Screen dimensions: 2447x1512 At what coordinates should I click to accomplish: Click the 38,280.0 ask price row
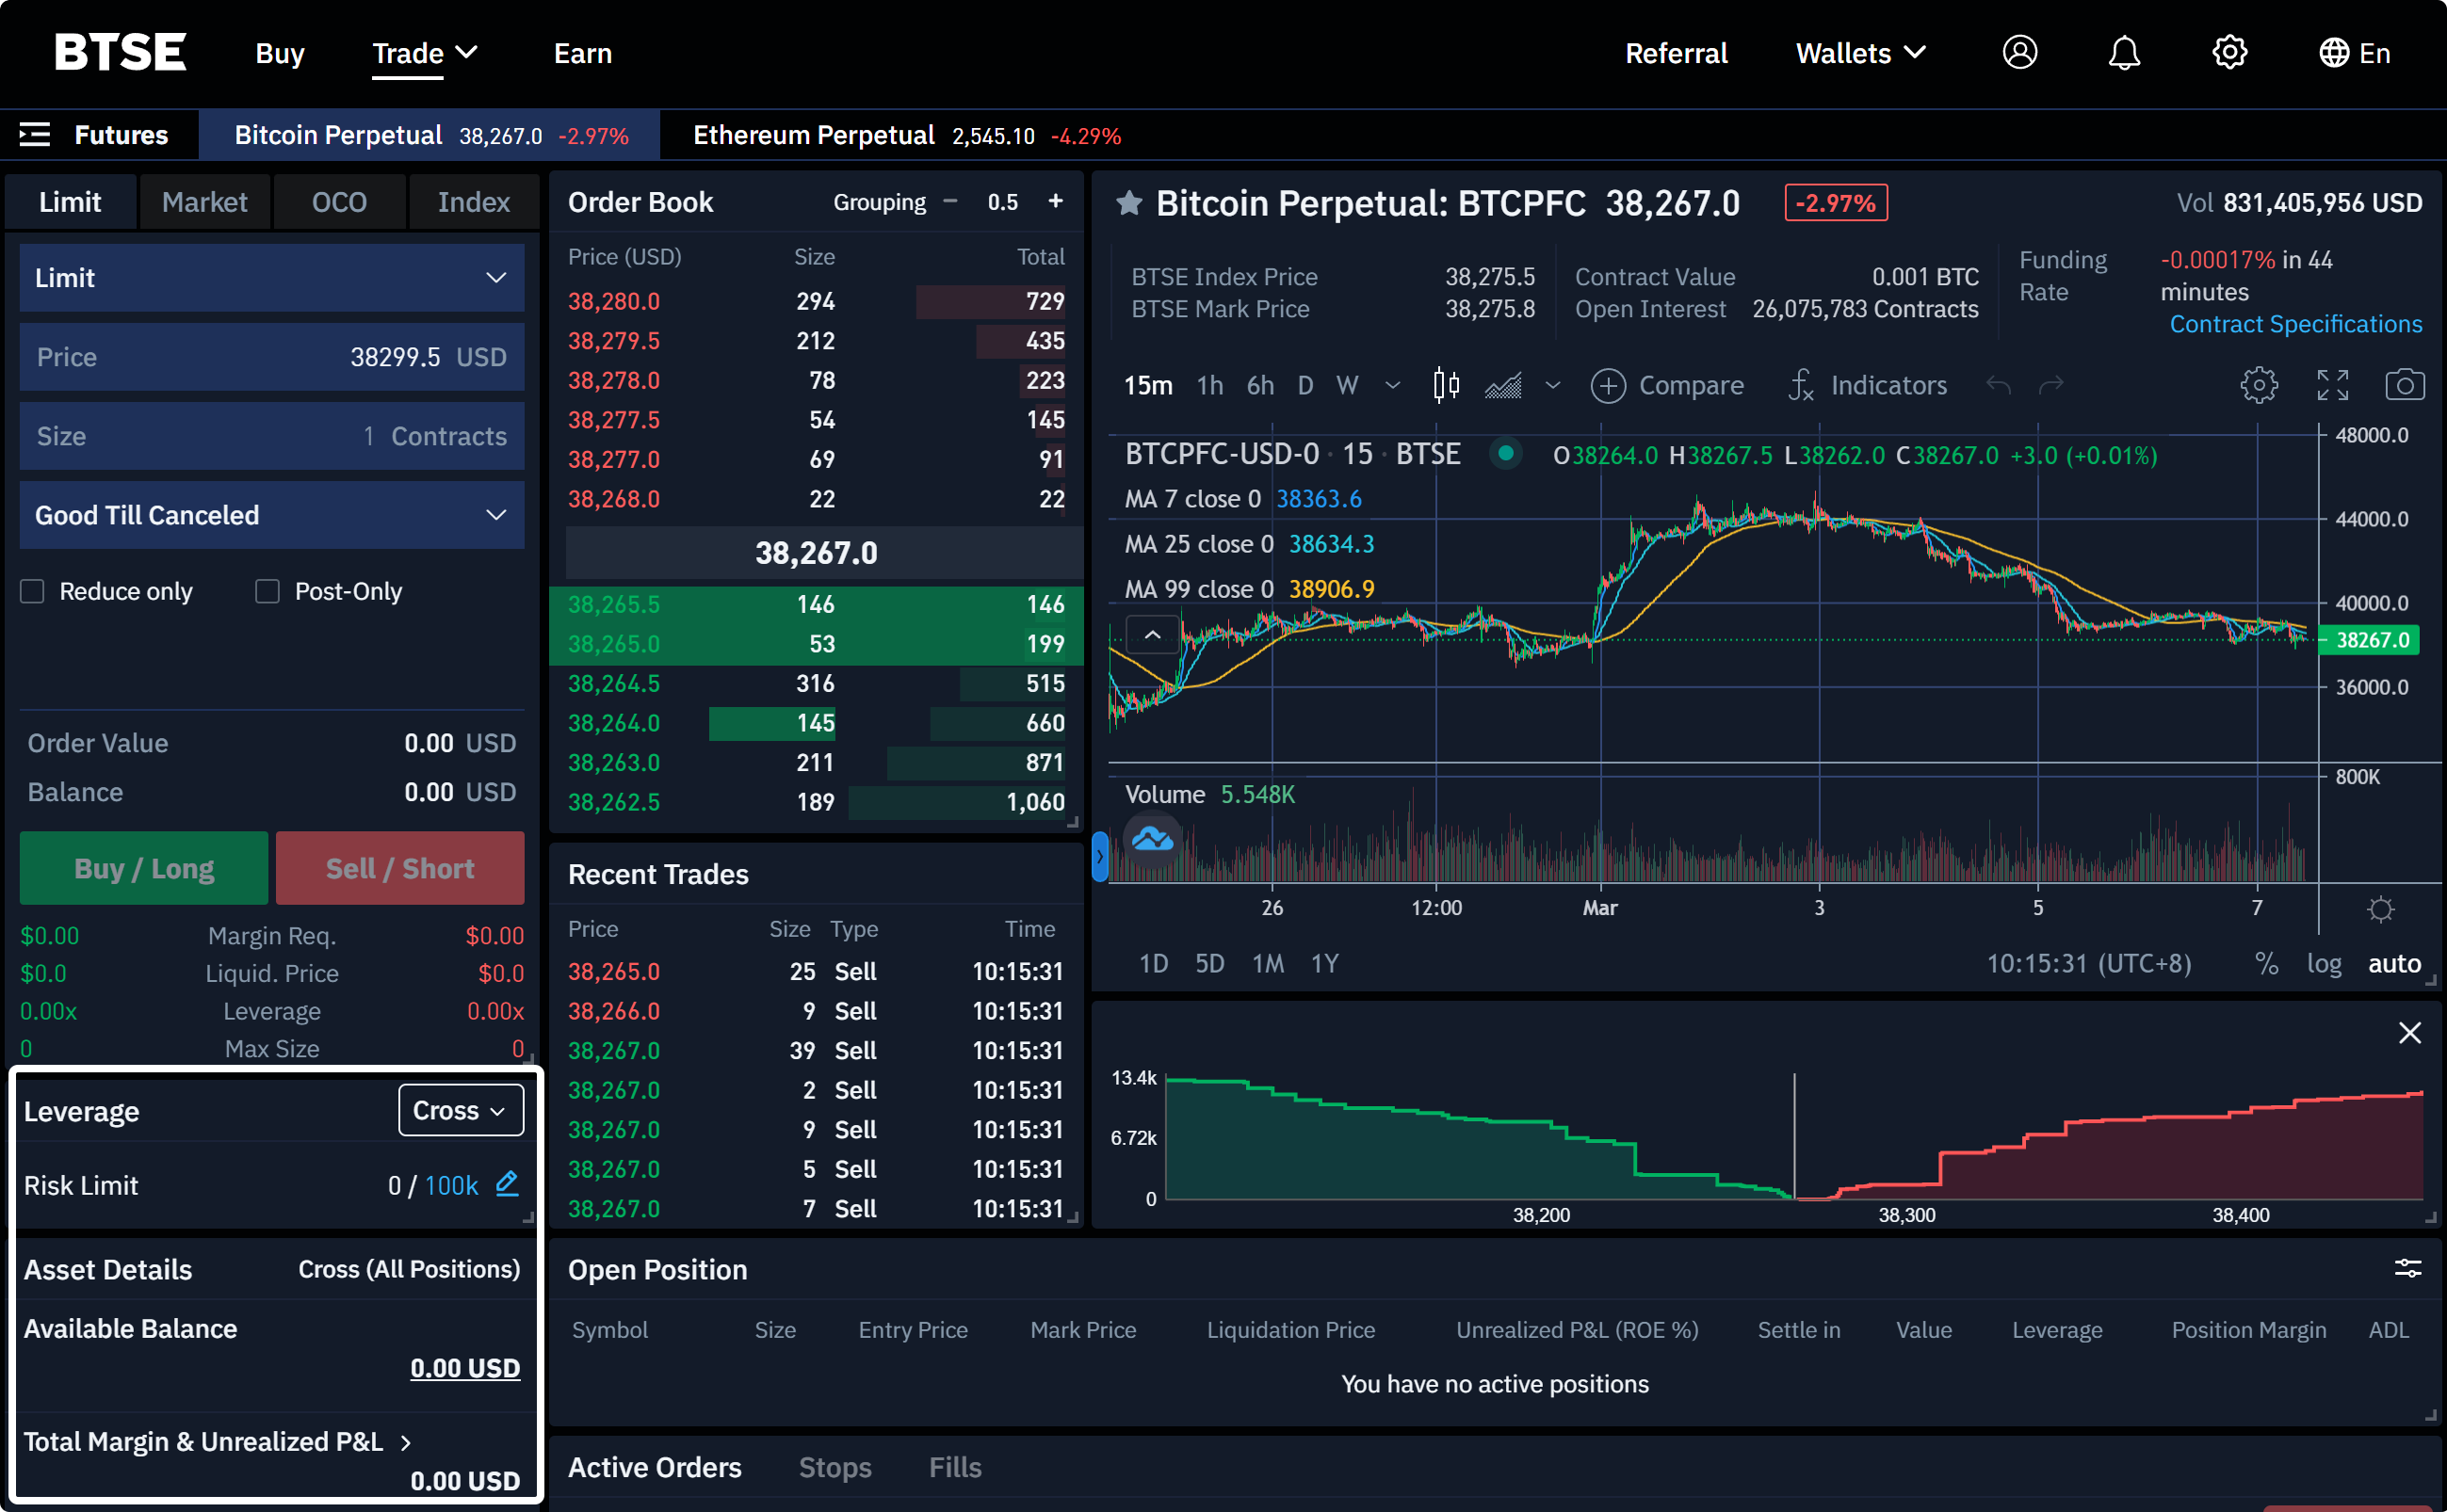(x=816, y=301)
